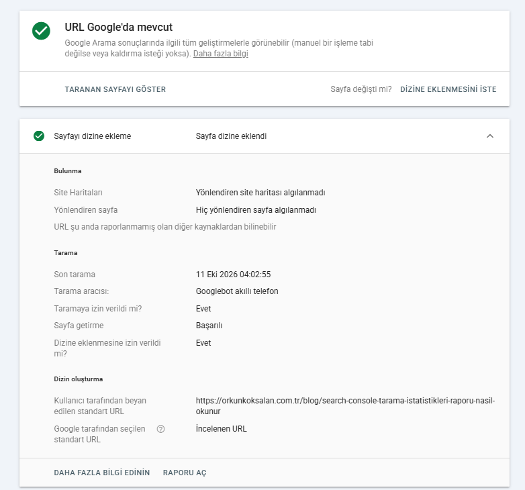
Task: Collapse the Sayfayı dizine ekleme section chevron
Action: [490, 136]
